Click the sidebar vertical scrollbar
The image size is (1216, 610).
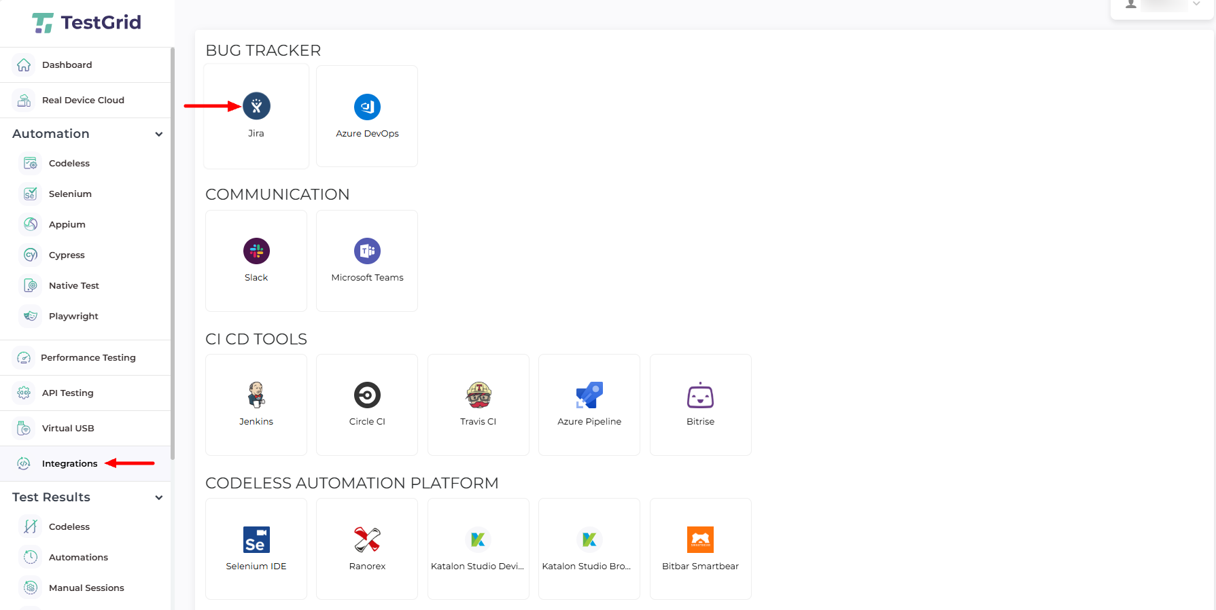click(x=173, y=251)
